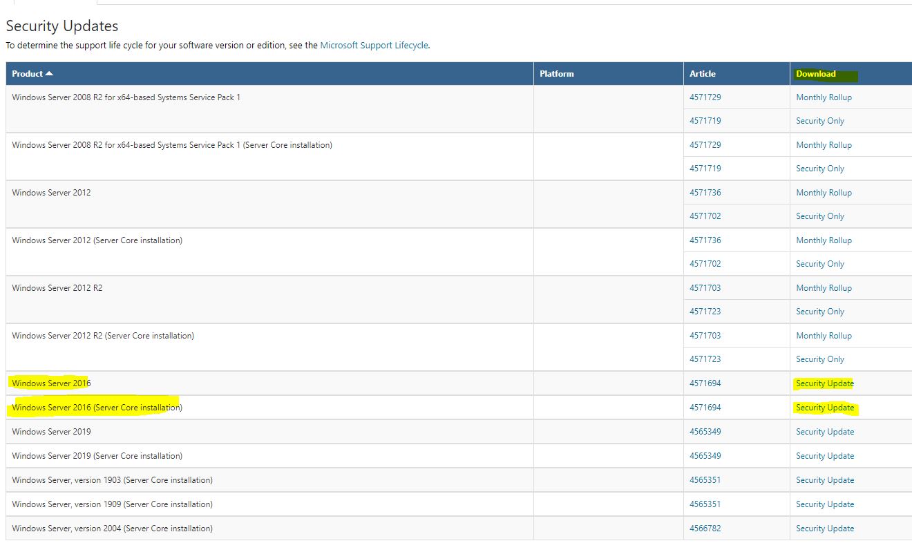Select 'Windows Server 2008 R2 for x64-based Systems Service Pack 1' non-Core text
The height and width of the screenshot is (552, 912).
tap(126, 97)
